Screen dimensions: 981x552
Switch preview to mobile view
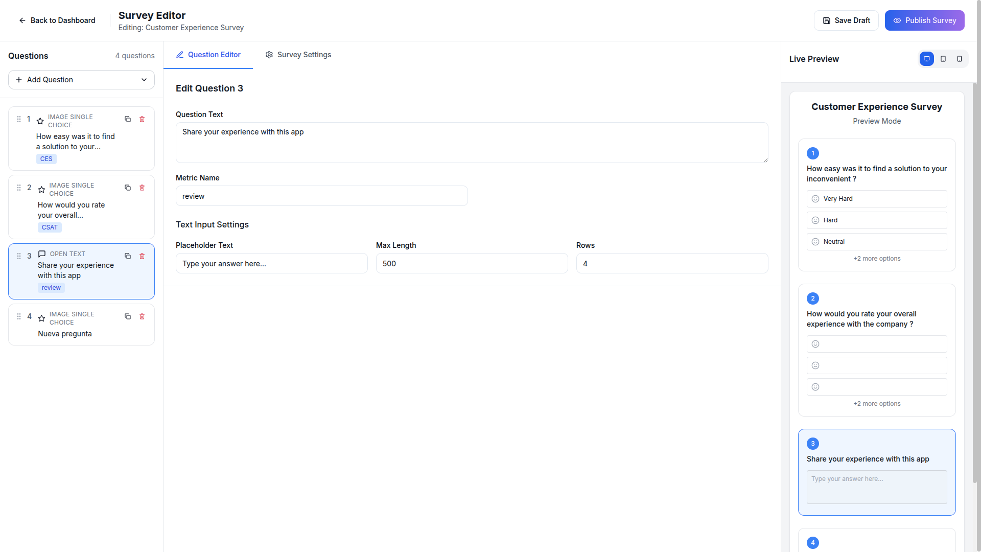[960, 59]
